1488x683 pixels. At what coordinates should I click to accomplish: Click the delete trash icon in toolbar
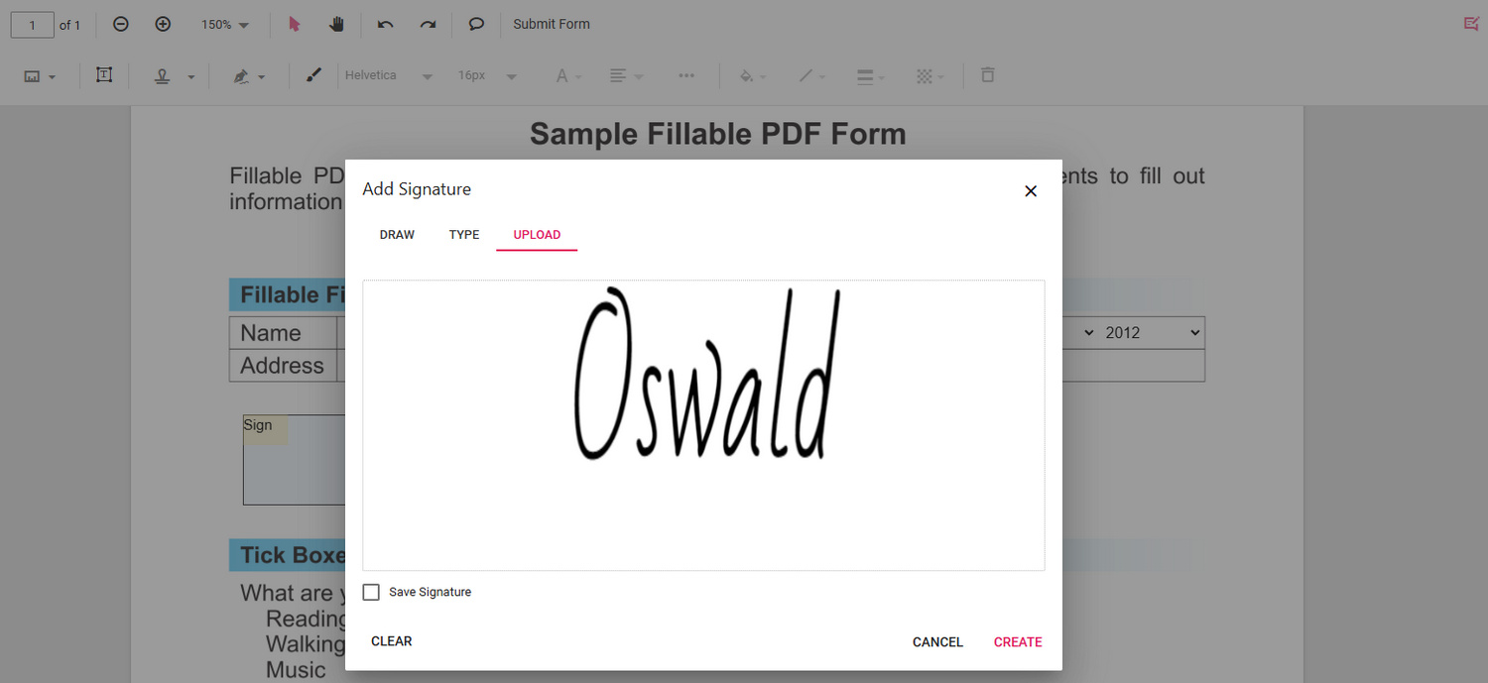click(x=987, y=75)
